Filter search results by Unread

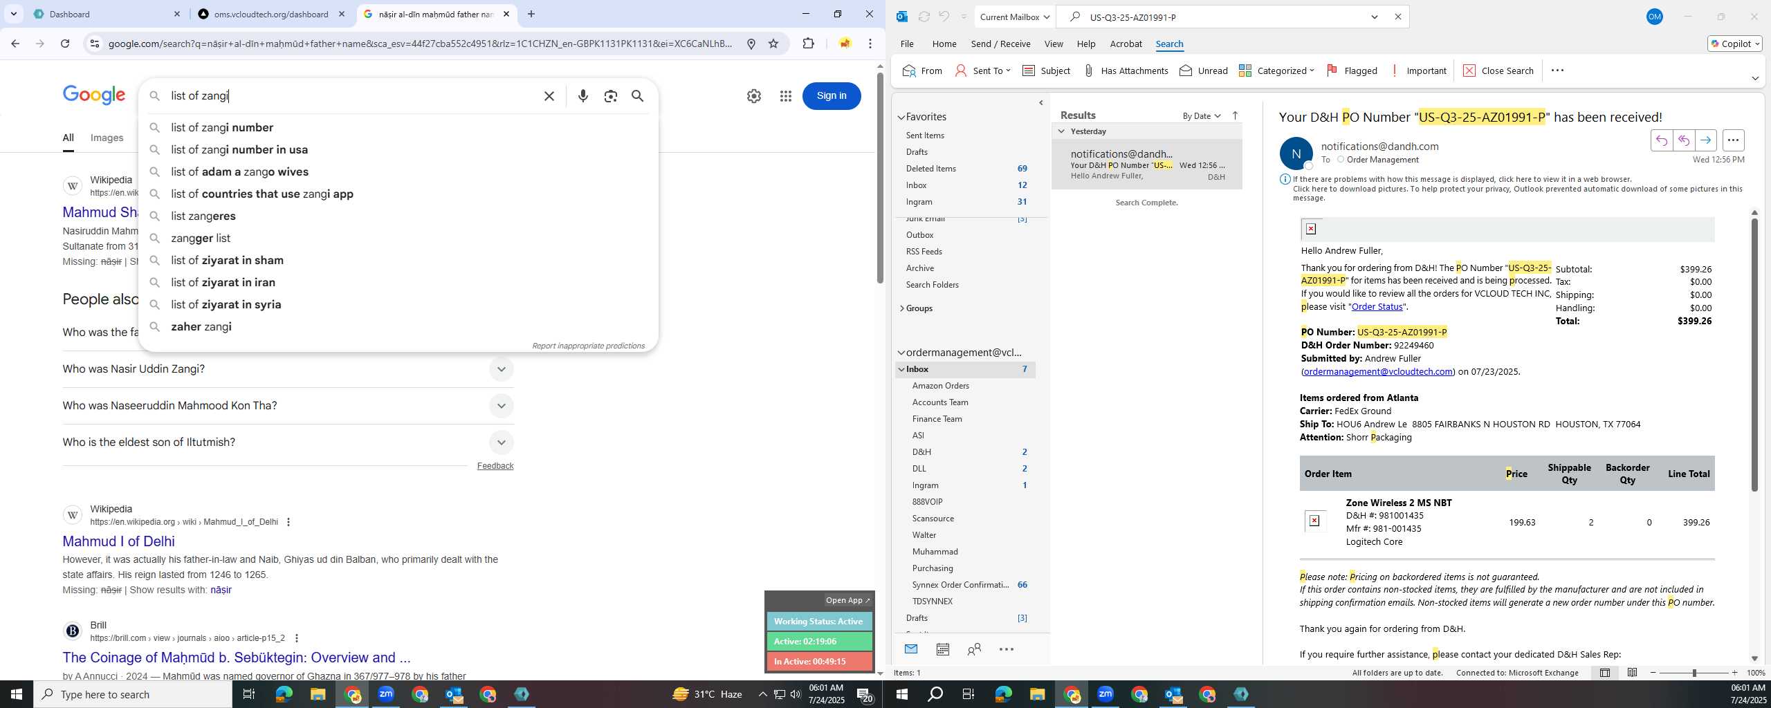point(1203,71)
